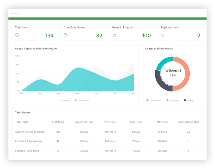Viewport: 215px width, 168px height.
Task: Click the Delivered 4,870 center label
Action: point(173,73)
